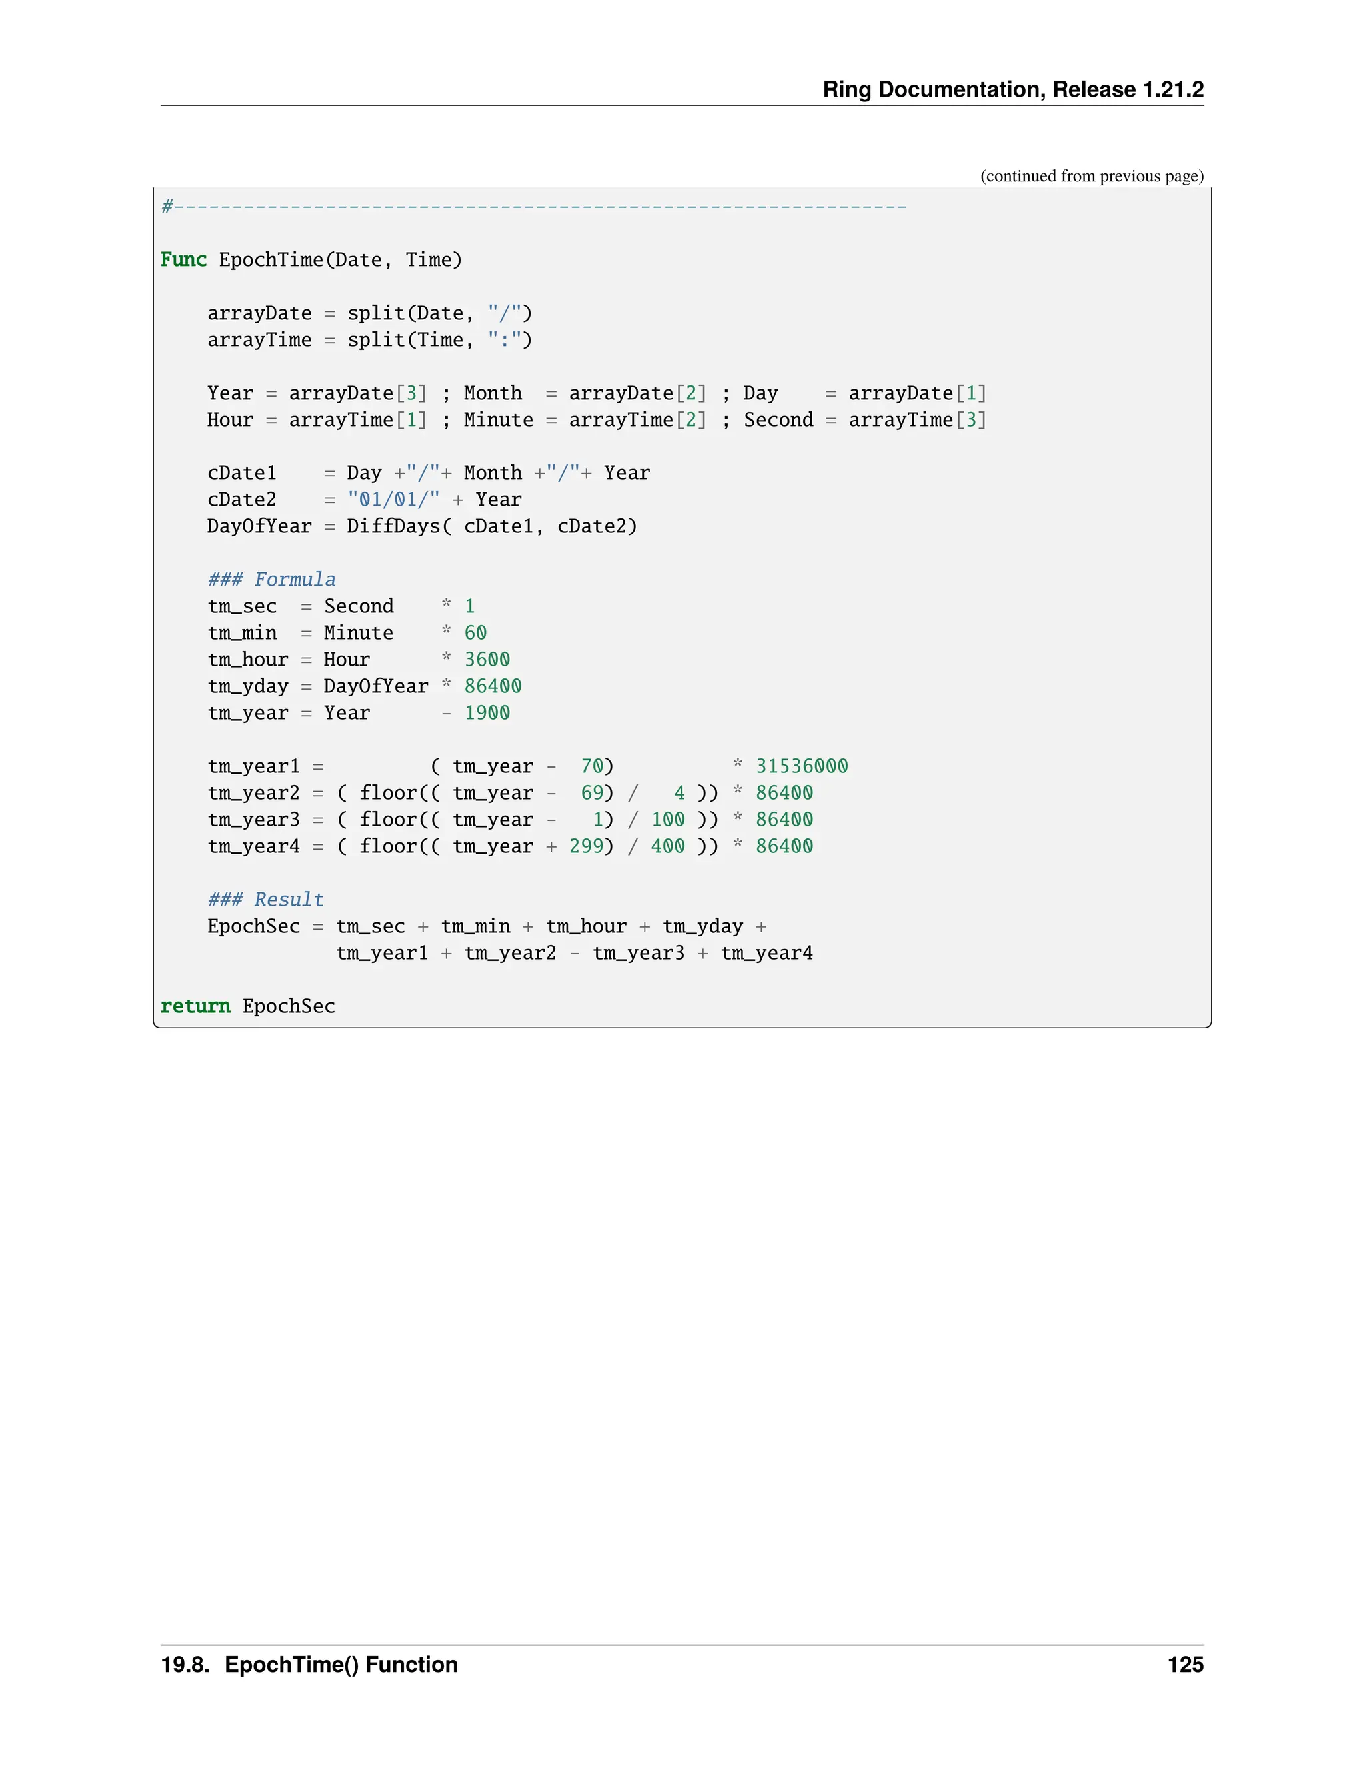Click the 'Ring Documentation, Release 1.21.2' header
Image resolution: width=1365 pixels, height=1766 pixels.
coord(1012,89)
